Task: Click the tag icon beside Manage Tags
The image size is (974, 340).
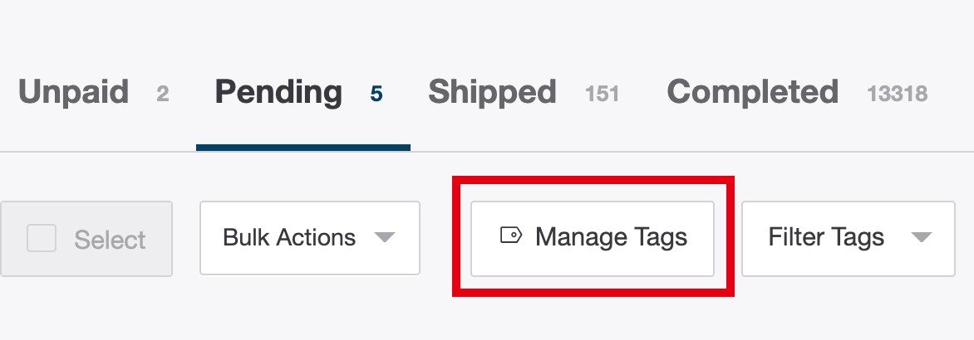Action: point(510,236)
